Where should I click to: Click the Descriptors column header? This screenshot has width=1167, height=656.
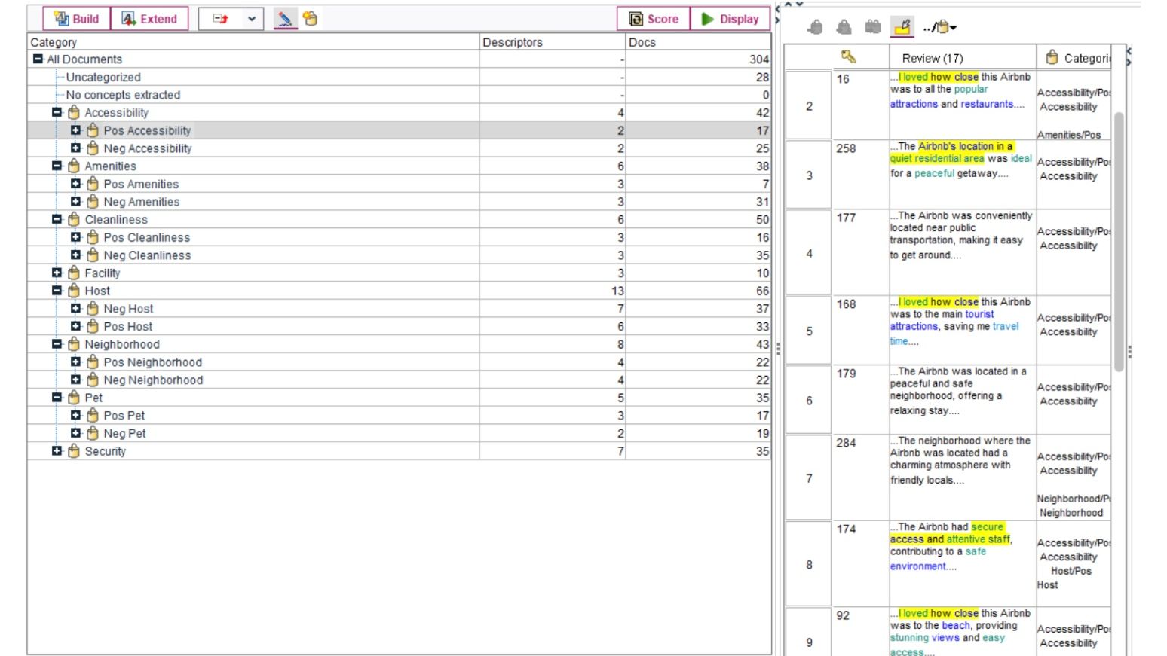[x=553, y=42]
